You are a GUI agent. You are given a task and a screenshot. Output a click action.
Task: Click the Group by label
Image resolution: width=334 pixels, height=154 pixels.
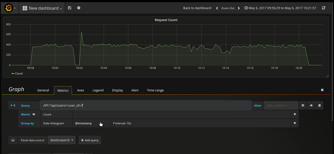tap(27, 123)
